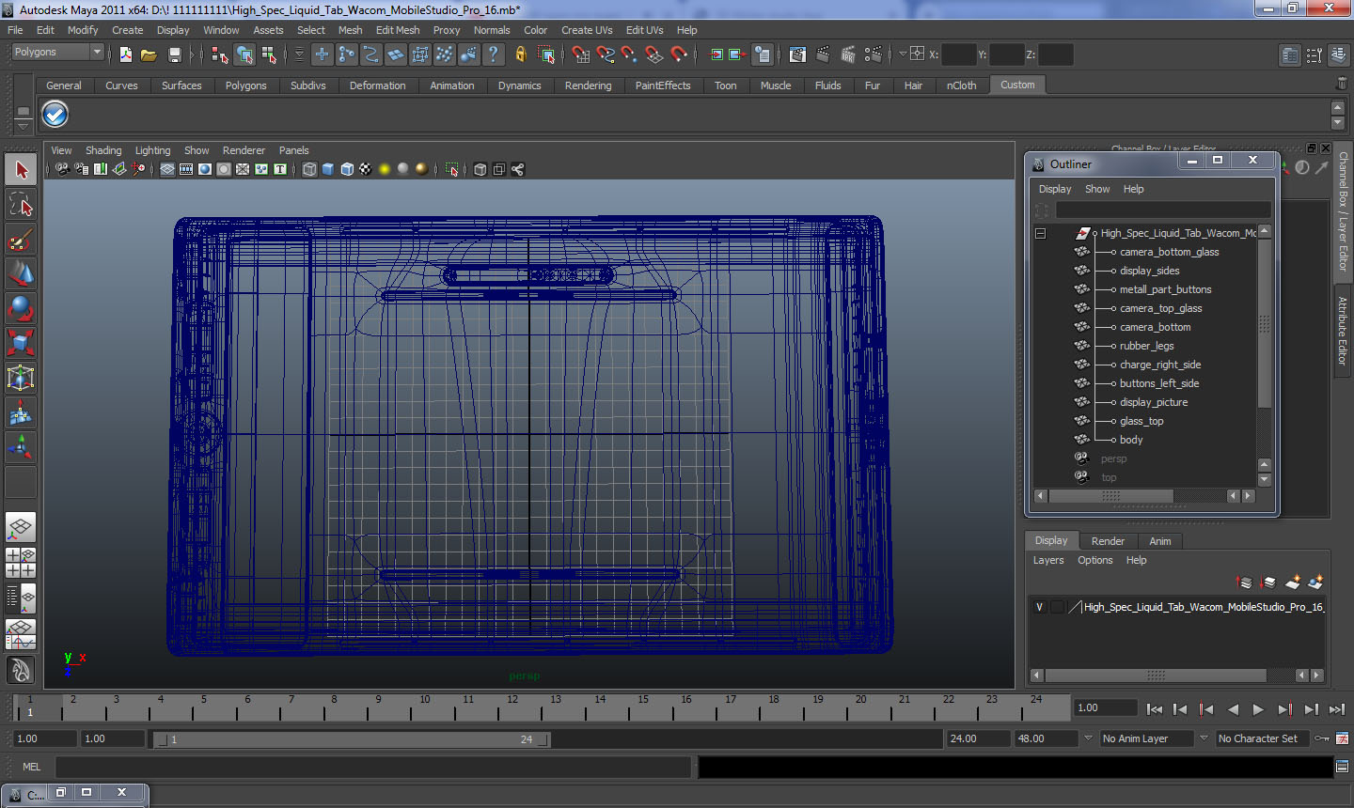1354x808 pixels.
Task: Delete shelf item with trash icon
Action: [1342, 85]
